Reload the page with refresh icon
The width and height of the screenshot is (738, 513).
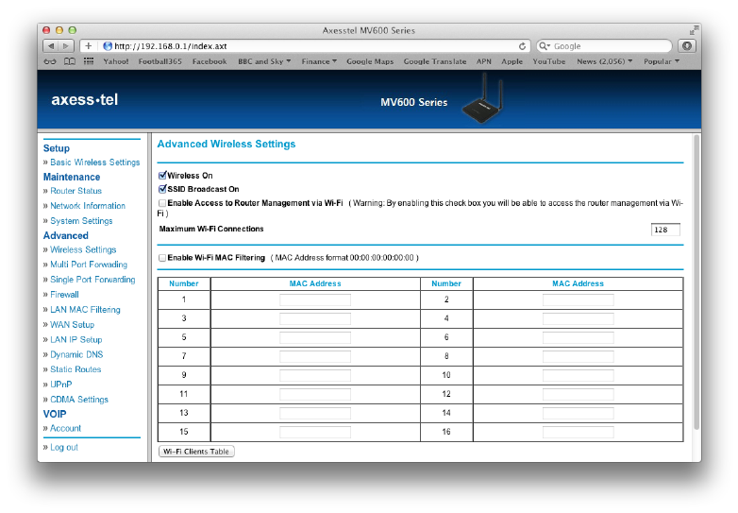522,46
